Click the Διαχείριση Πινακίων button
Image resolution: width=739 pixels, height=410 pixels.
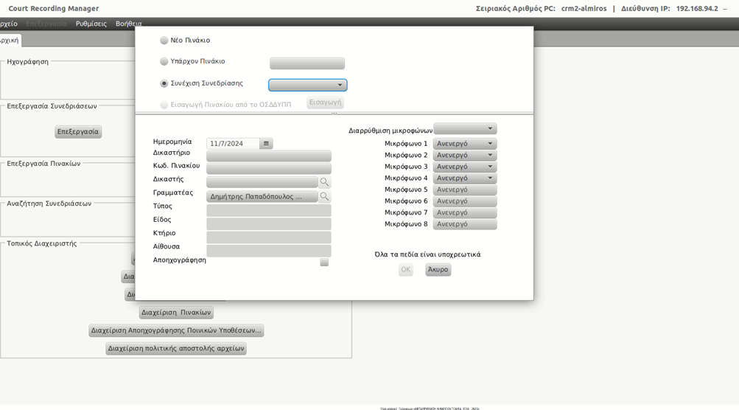(x=176, y=313)
